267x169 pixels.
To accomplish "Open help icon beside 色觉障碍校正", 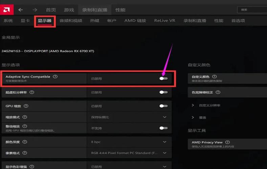I will pos(218,92).
